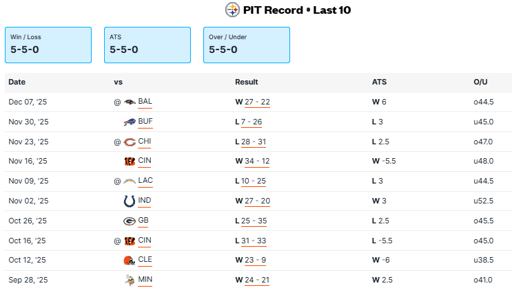512x288 pixels.
Task: Click the Steelers logo in the header
Action: [x=232, y=10]
